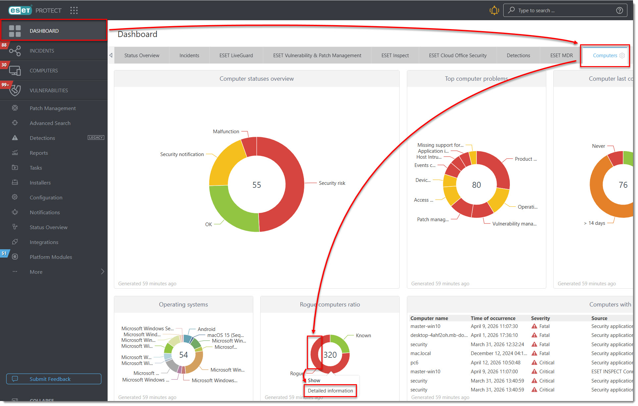The height and width of the screenshot is (406, 638).
Task: Open Patch Management sidebar icon
Action: (x=15, y=108)
